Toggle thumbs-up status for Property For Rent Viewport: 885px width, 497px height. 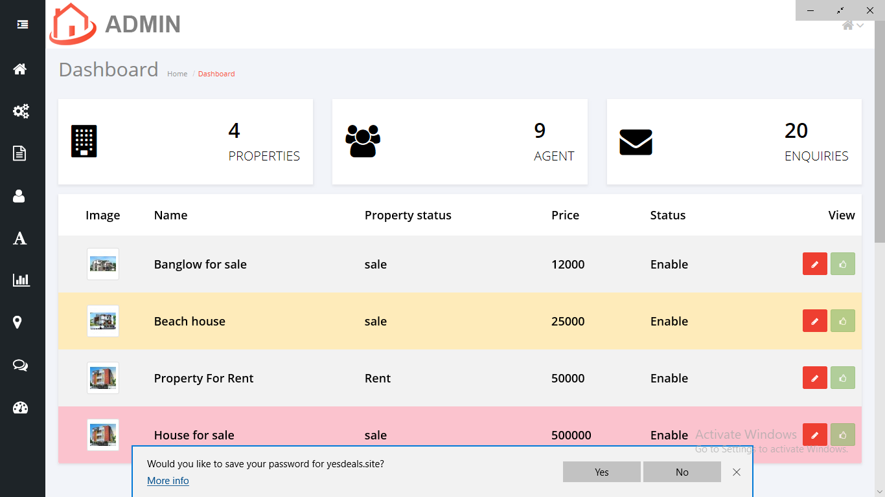[x=842, y=378]
